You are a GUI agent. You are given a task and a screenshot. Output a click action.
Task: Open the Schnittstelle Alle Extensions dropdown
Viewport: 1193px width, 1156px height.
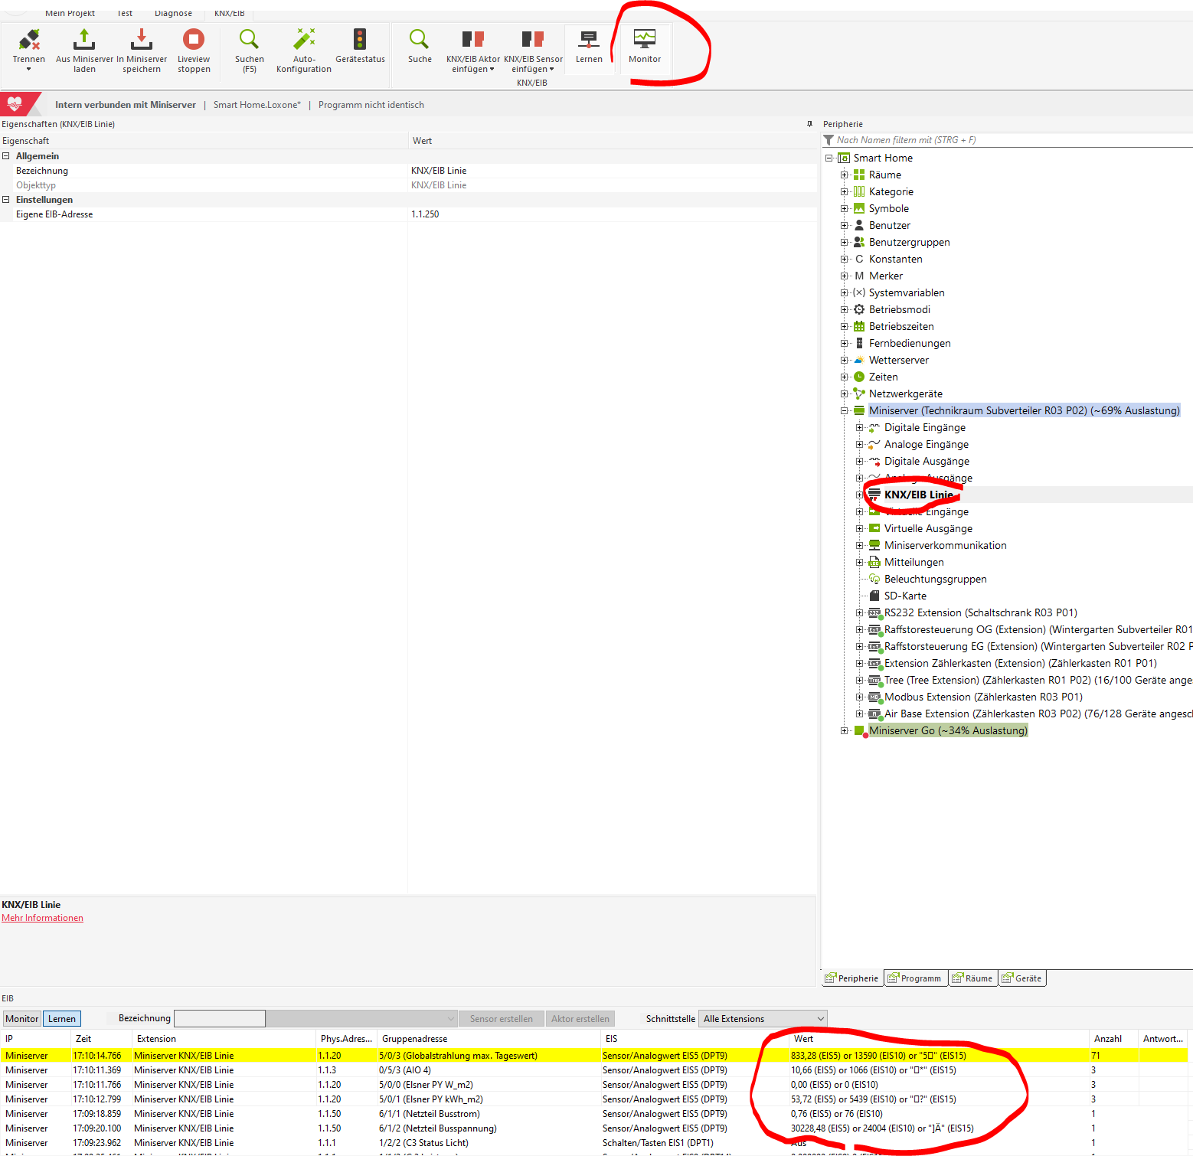point(763,1019)
